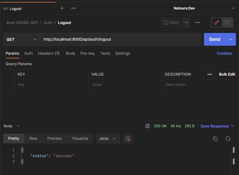The image size is (239, 175).
Task: Switch to the Headers tab
Action: (x=49, y=53)
